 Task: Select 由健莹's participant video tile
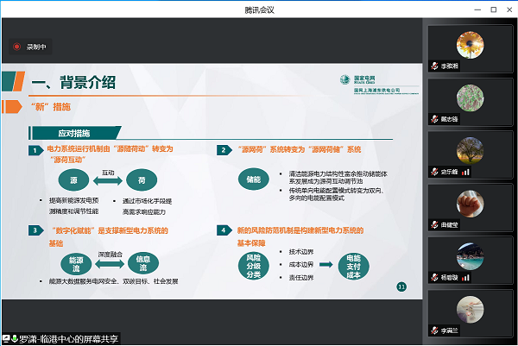click(x=471, y=204)
